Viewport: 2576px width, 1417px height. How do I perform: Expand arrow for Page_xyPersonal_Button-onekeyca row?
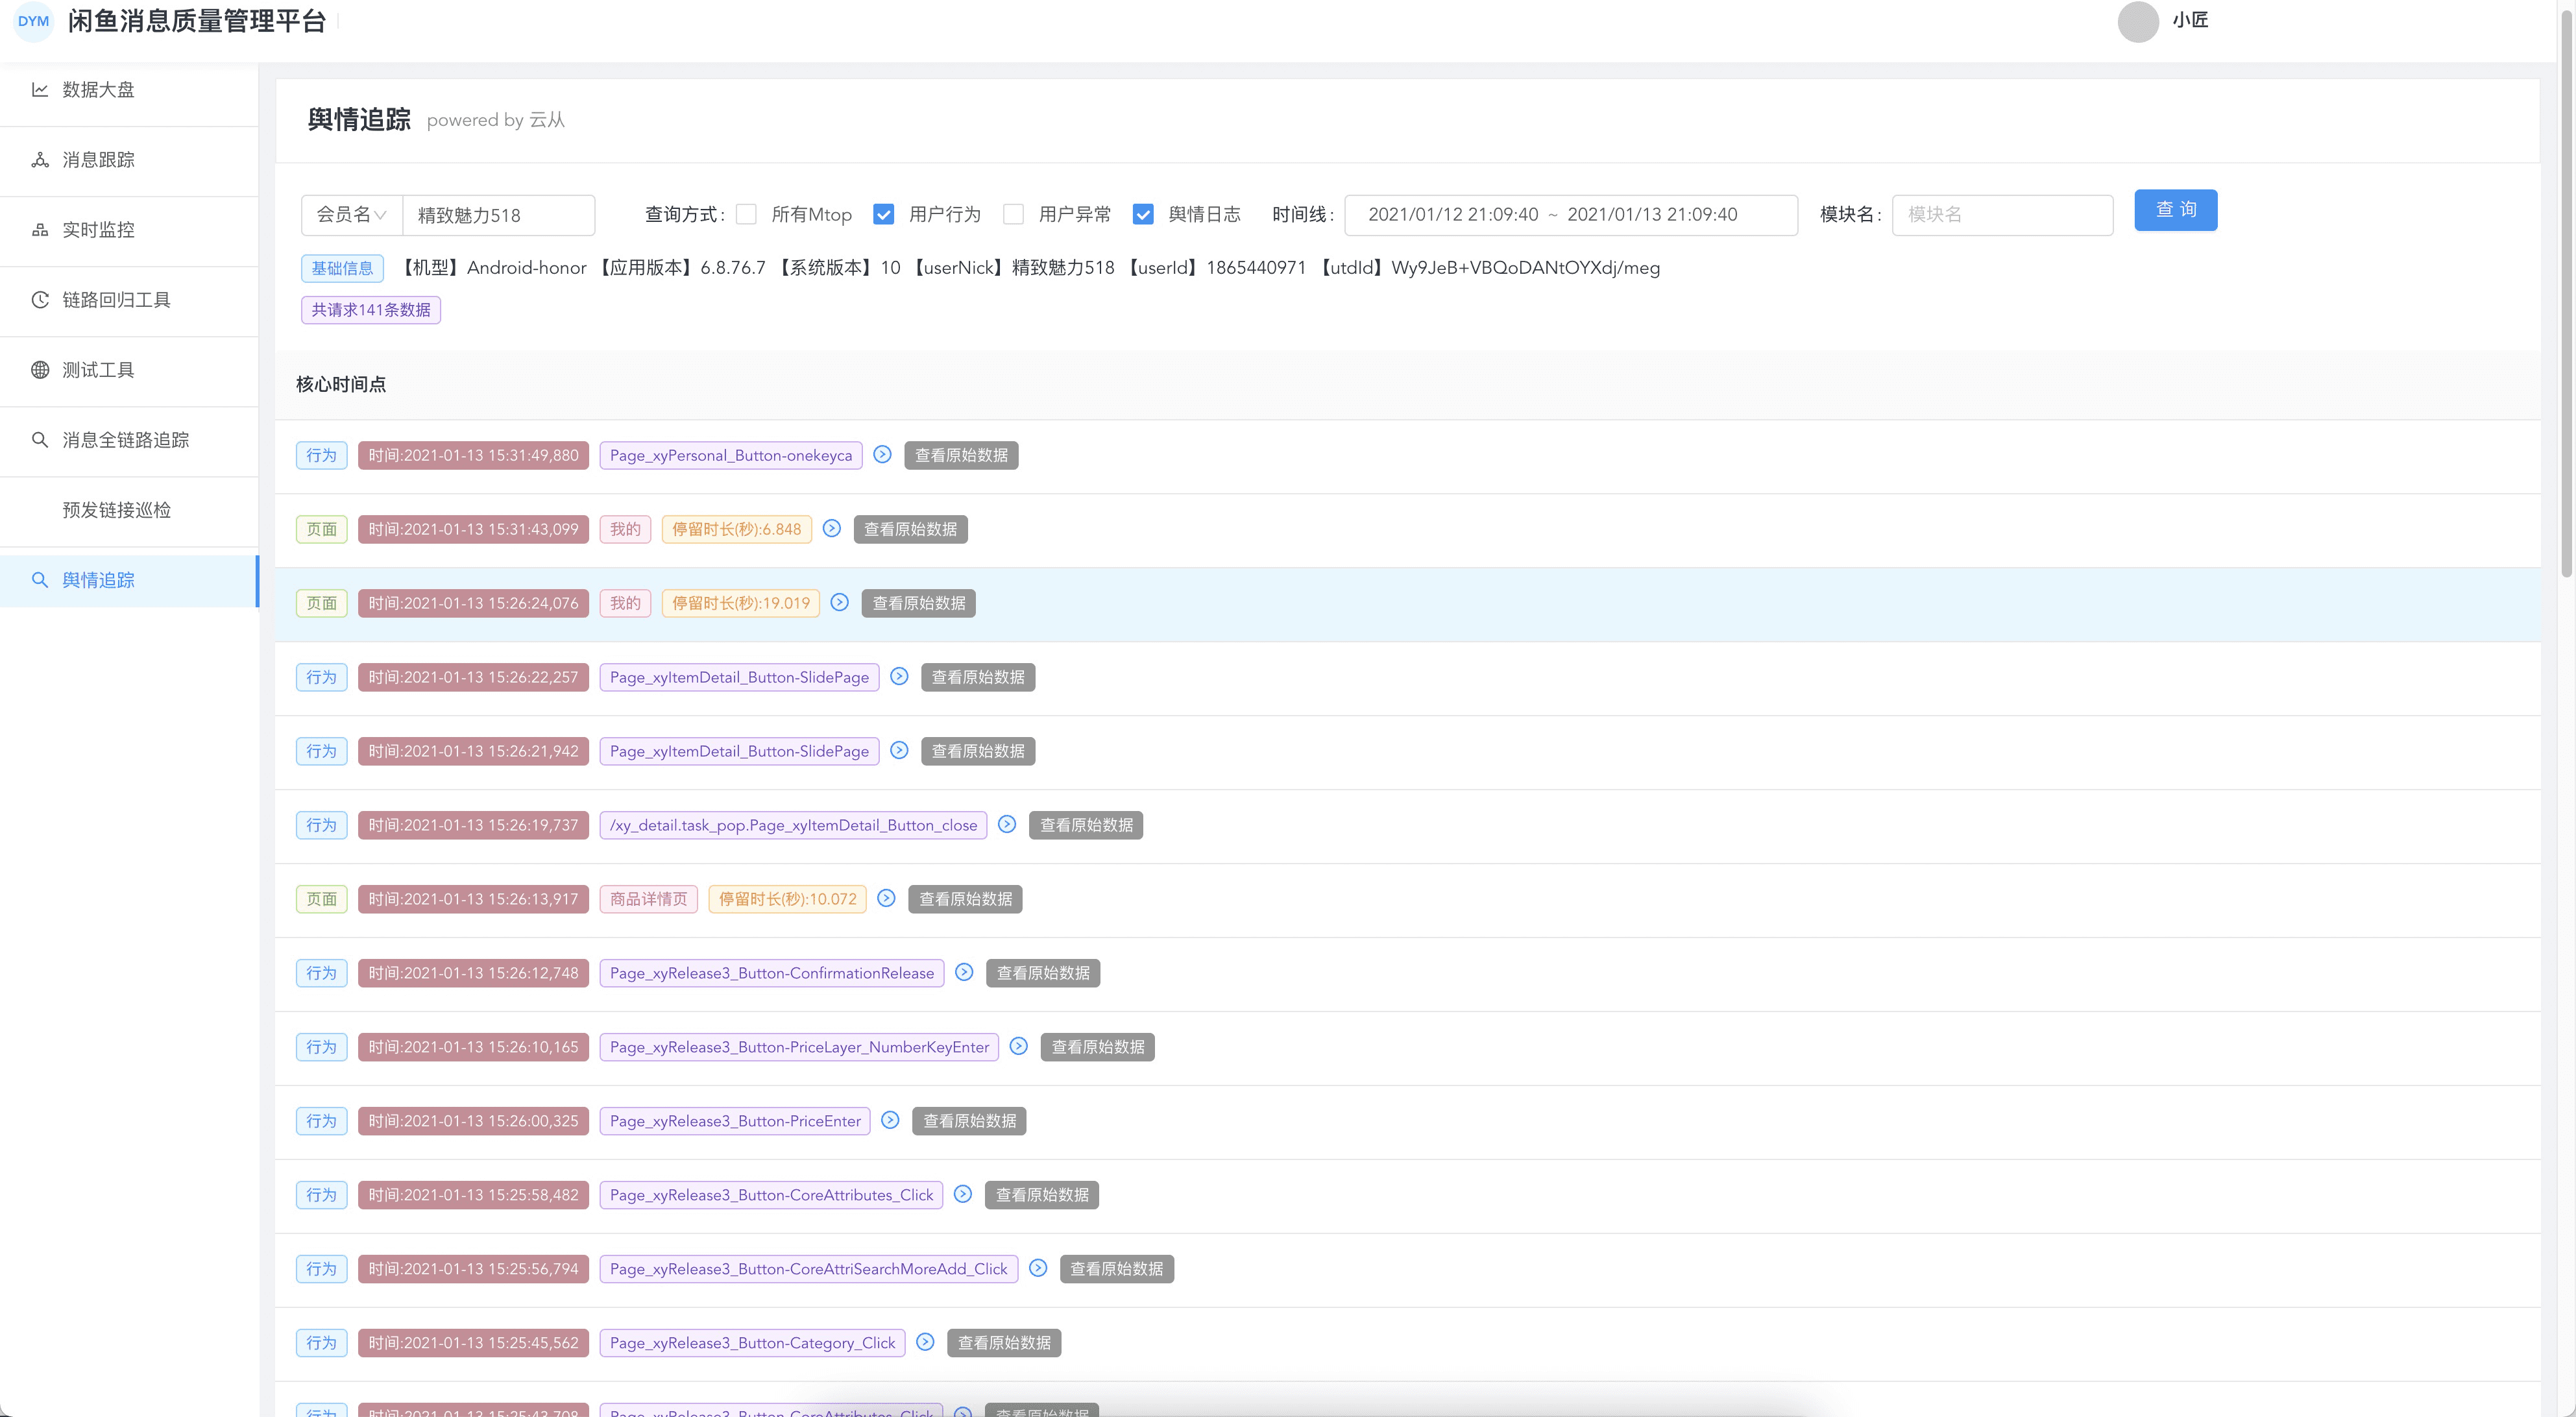(882, 454)
